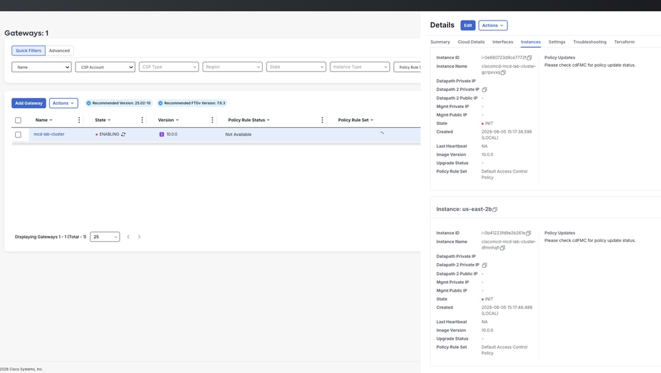Open the Instance Type filter dropdown
The image size is (661, 373).
359,67
